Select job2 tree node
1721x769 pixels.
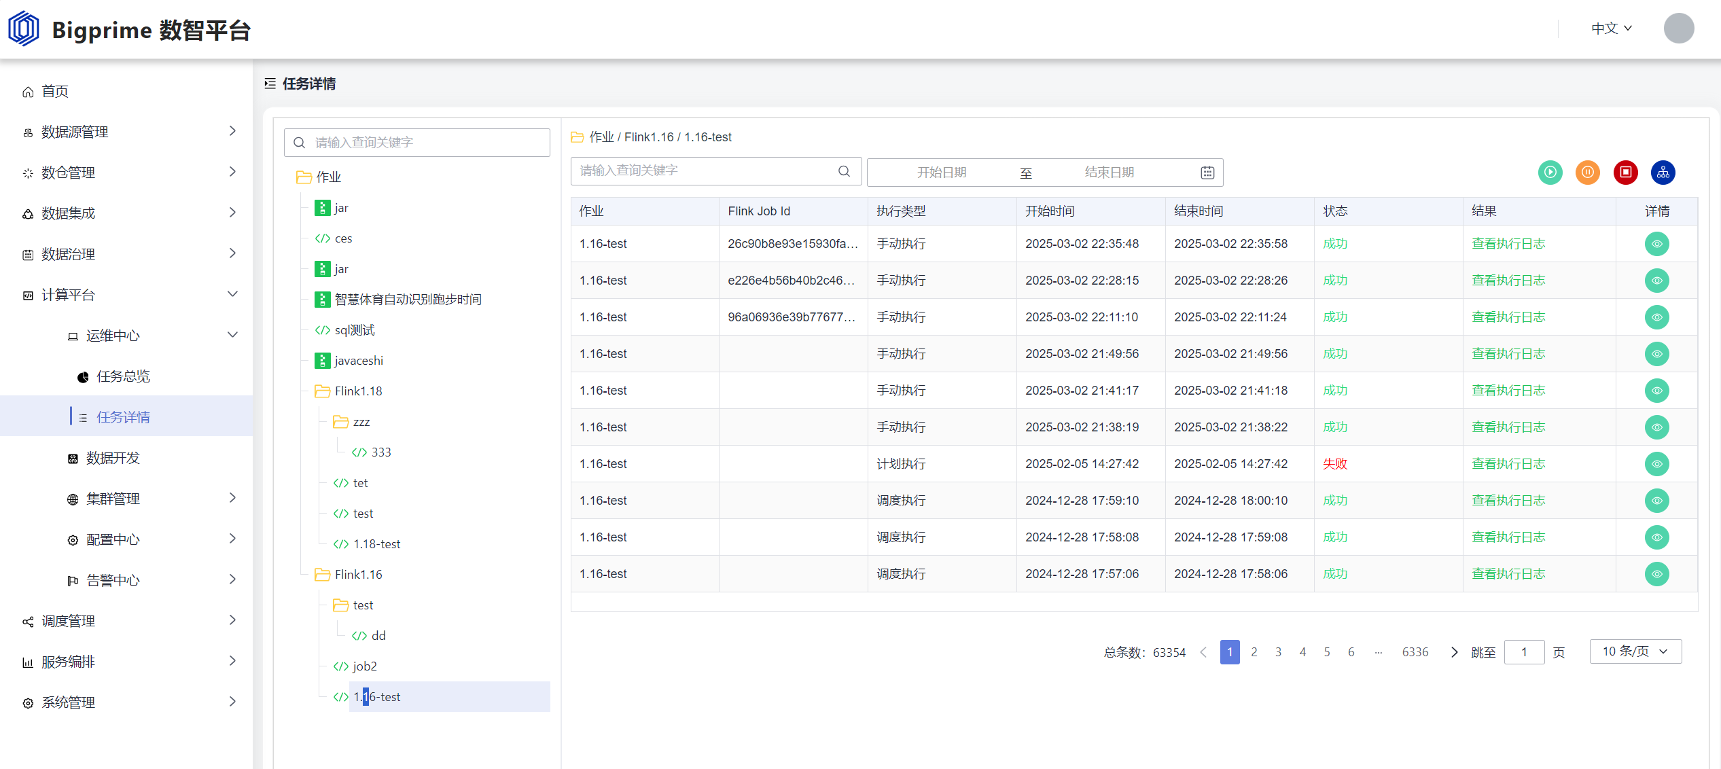coord(364,666)
